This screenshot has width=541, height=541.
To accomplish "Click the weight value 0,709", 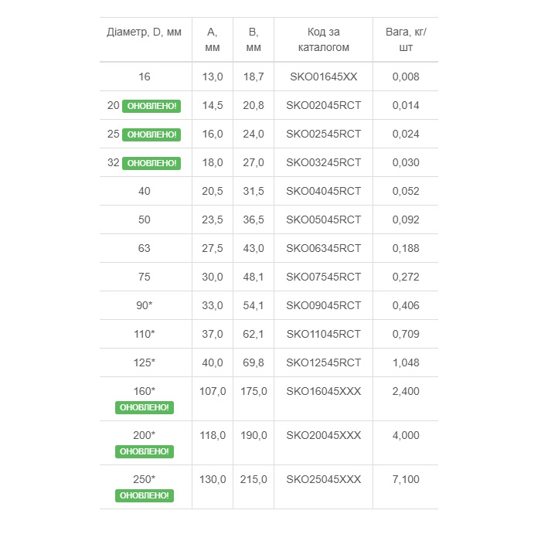I will pos(406,334).
